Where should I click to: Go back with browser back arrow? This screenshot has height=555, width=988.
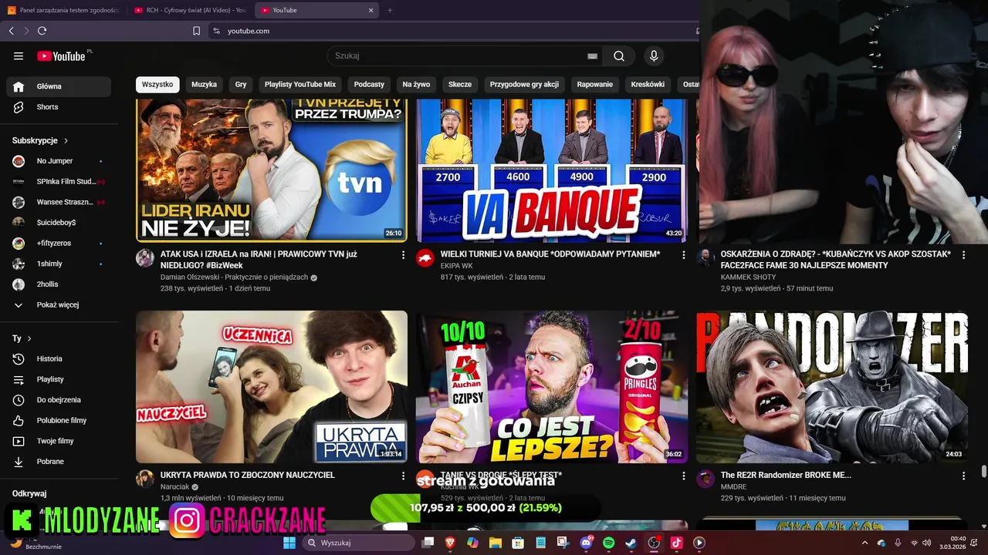(11, 31)
